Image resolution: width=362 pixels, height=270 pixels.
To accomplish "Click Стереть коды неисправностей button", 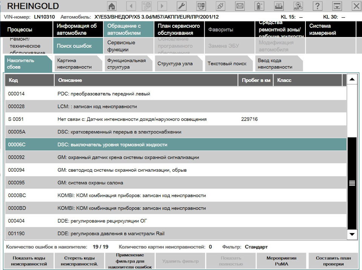I will click(x=80, y=261).
